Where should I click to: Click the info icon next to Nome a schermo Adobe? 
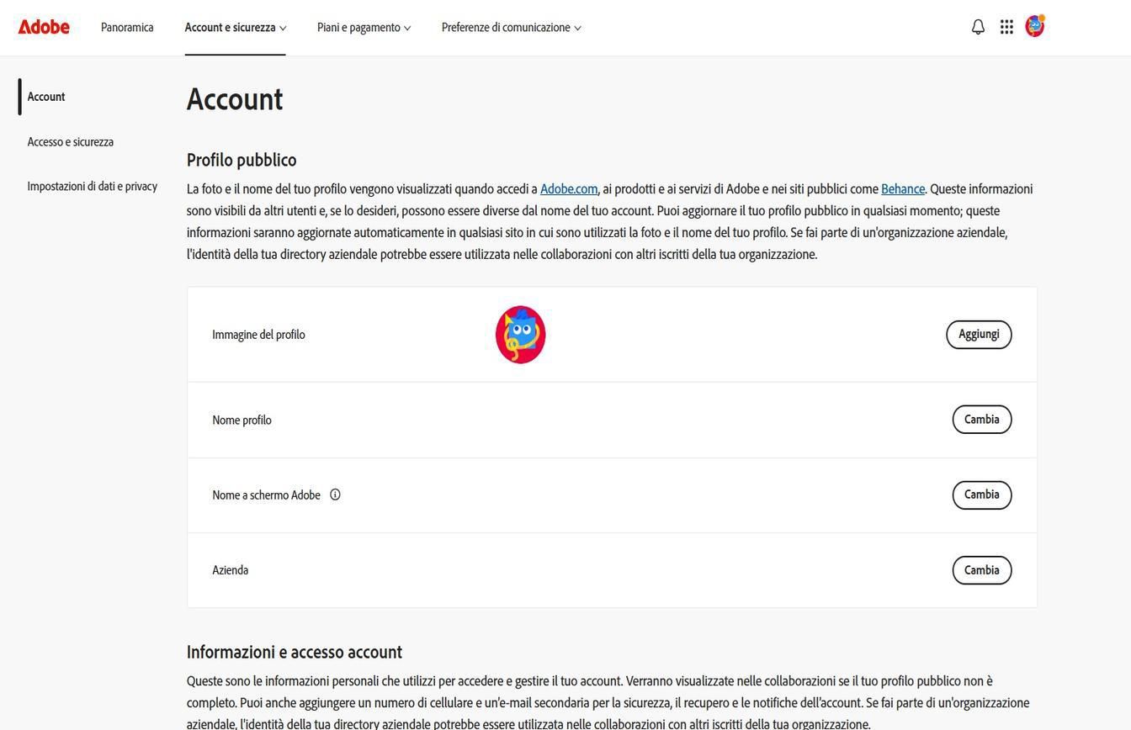point(335,495)
